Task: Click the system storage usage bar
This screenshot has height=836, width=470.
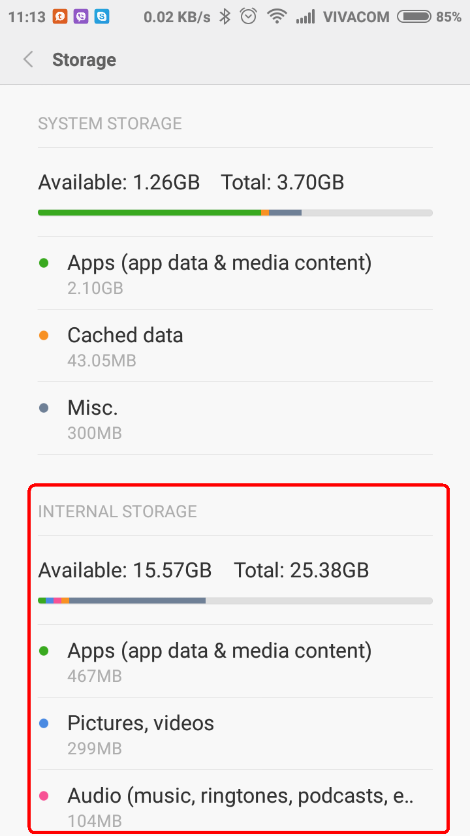Action: (235, 212)
